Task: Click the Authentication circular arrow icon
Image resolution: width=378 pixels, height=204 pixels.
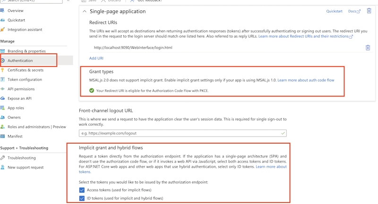Action: pyautogui.click(x=2, y=61)
